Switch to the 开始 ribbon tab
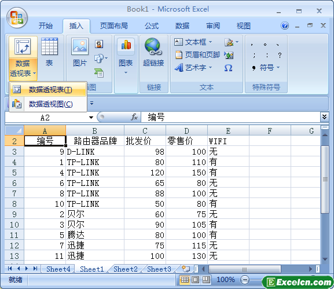This screenshot has height=289, width=334. tap(46, 26)
